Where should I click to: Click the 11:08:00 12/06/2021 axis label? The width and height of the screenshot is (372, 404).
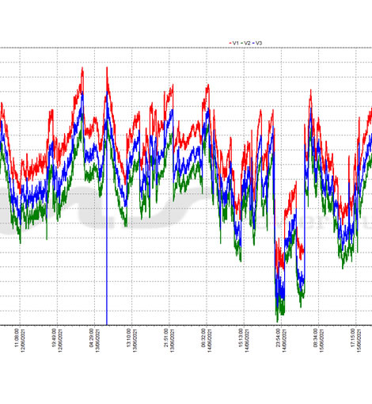tap(20, 341)
